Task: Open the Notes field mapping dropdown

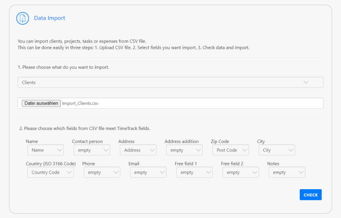Action: point(287,172)
